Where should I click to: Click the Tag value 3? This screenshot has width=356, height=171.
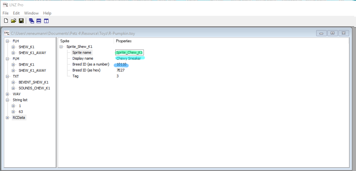[x=118, y=76]
